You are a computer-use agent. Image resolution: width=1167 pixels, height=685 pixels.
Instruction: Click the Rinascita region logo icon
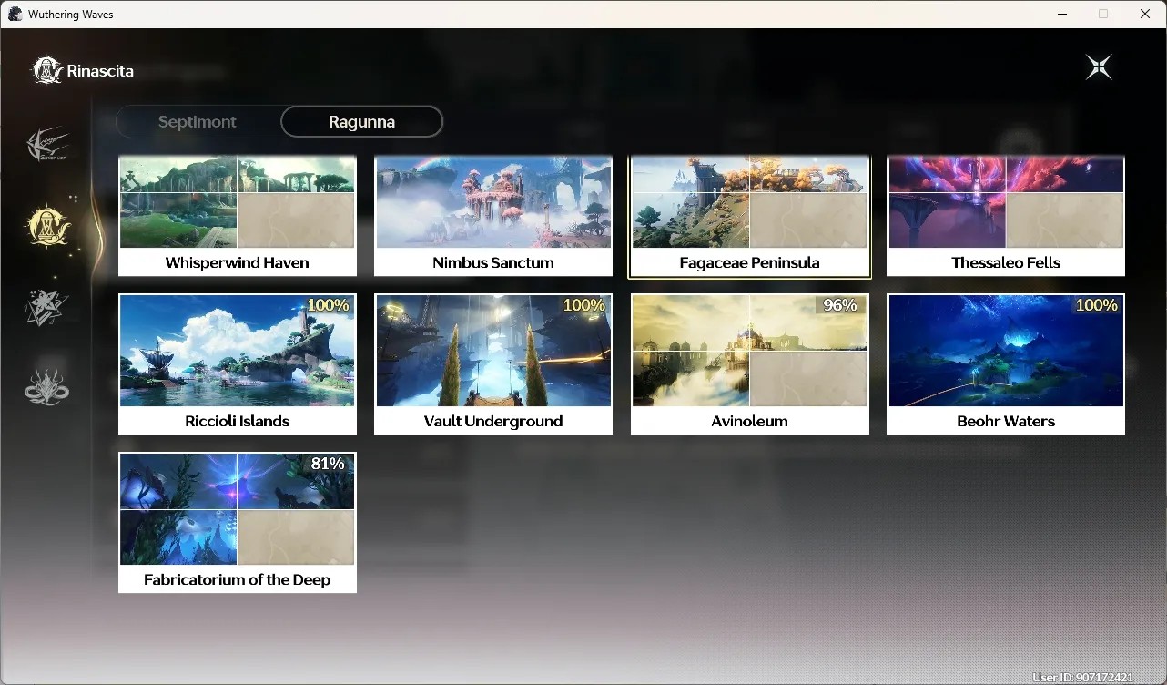(47, 70)
